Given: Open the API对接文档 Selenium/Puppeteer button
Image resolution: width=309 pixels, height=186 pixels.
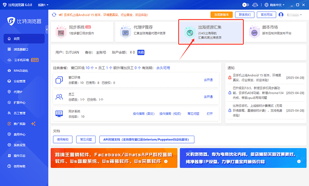Looking at the screenshot, I should (147, 139).
